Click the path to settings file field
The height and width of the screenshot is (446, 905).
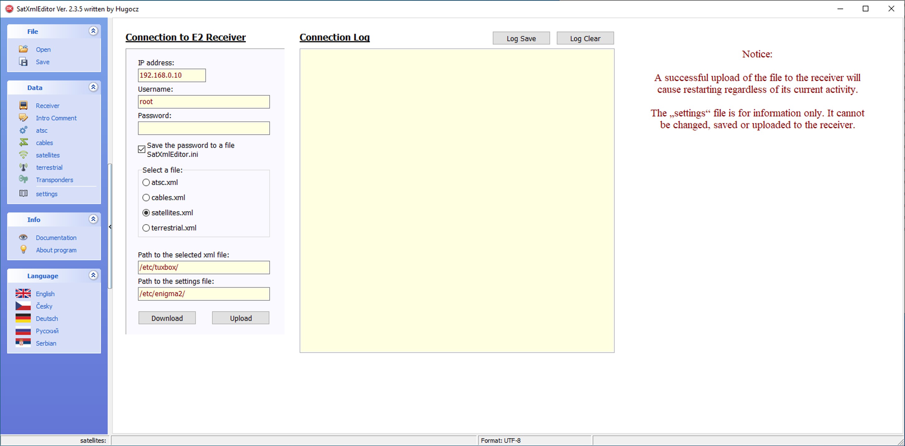tap(204, 294)
